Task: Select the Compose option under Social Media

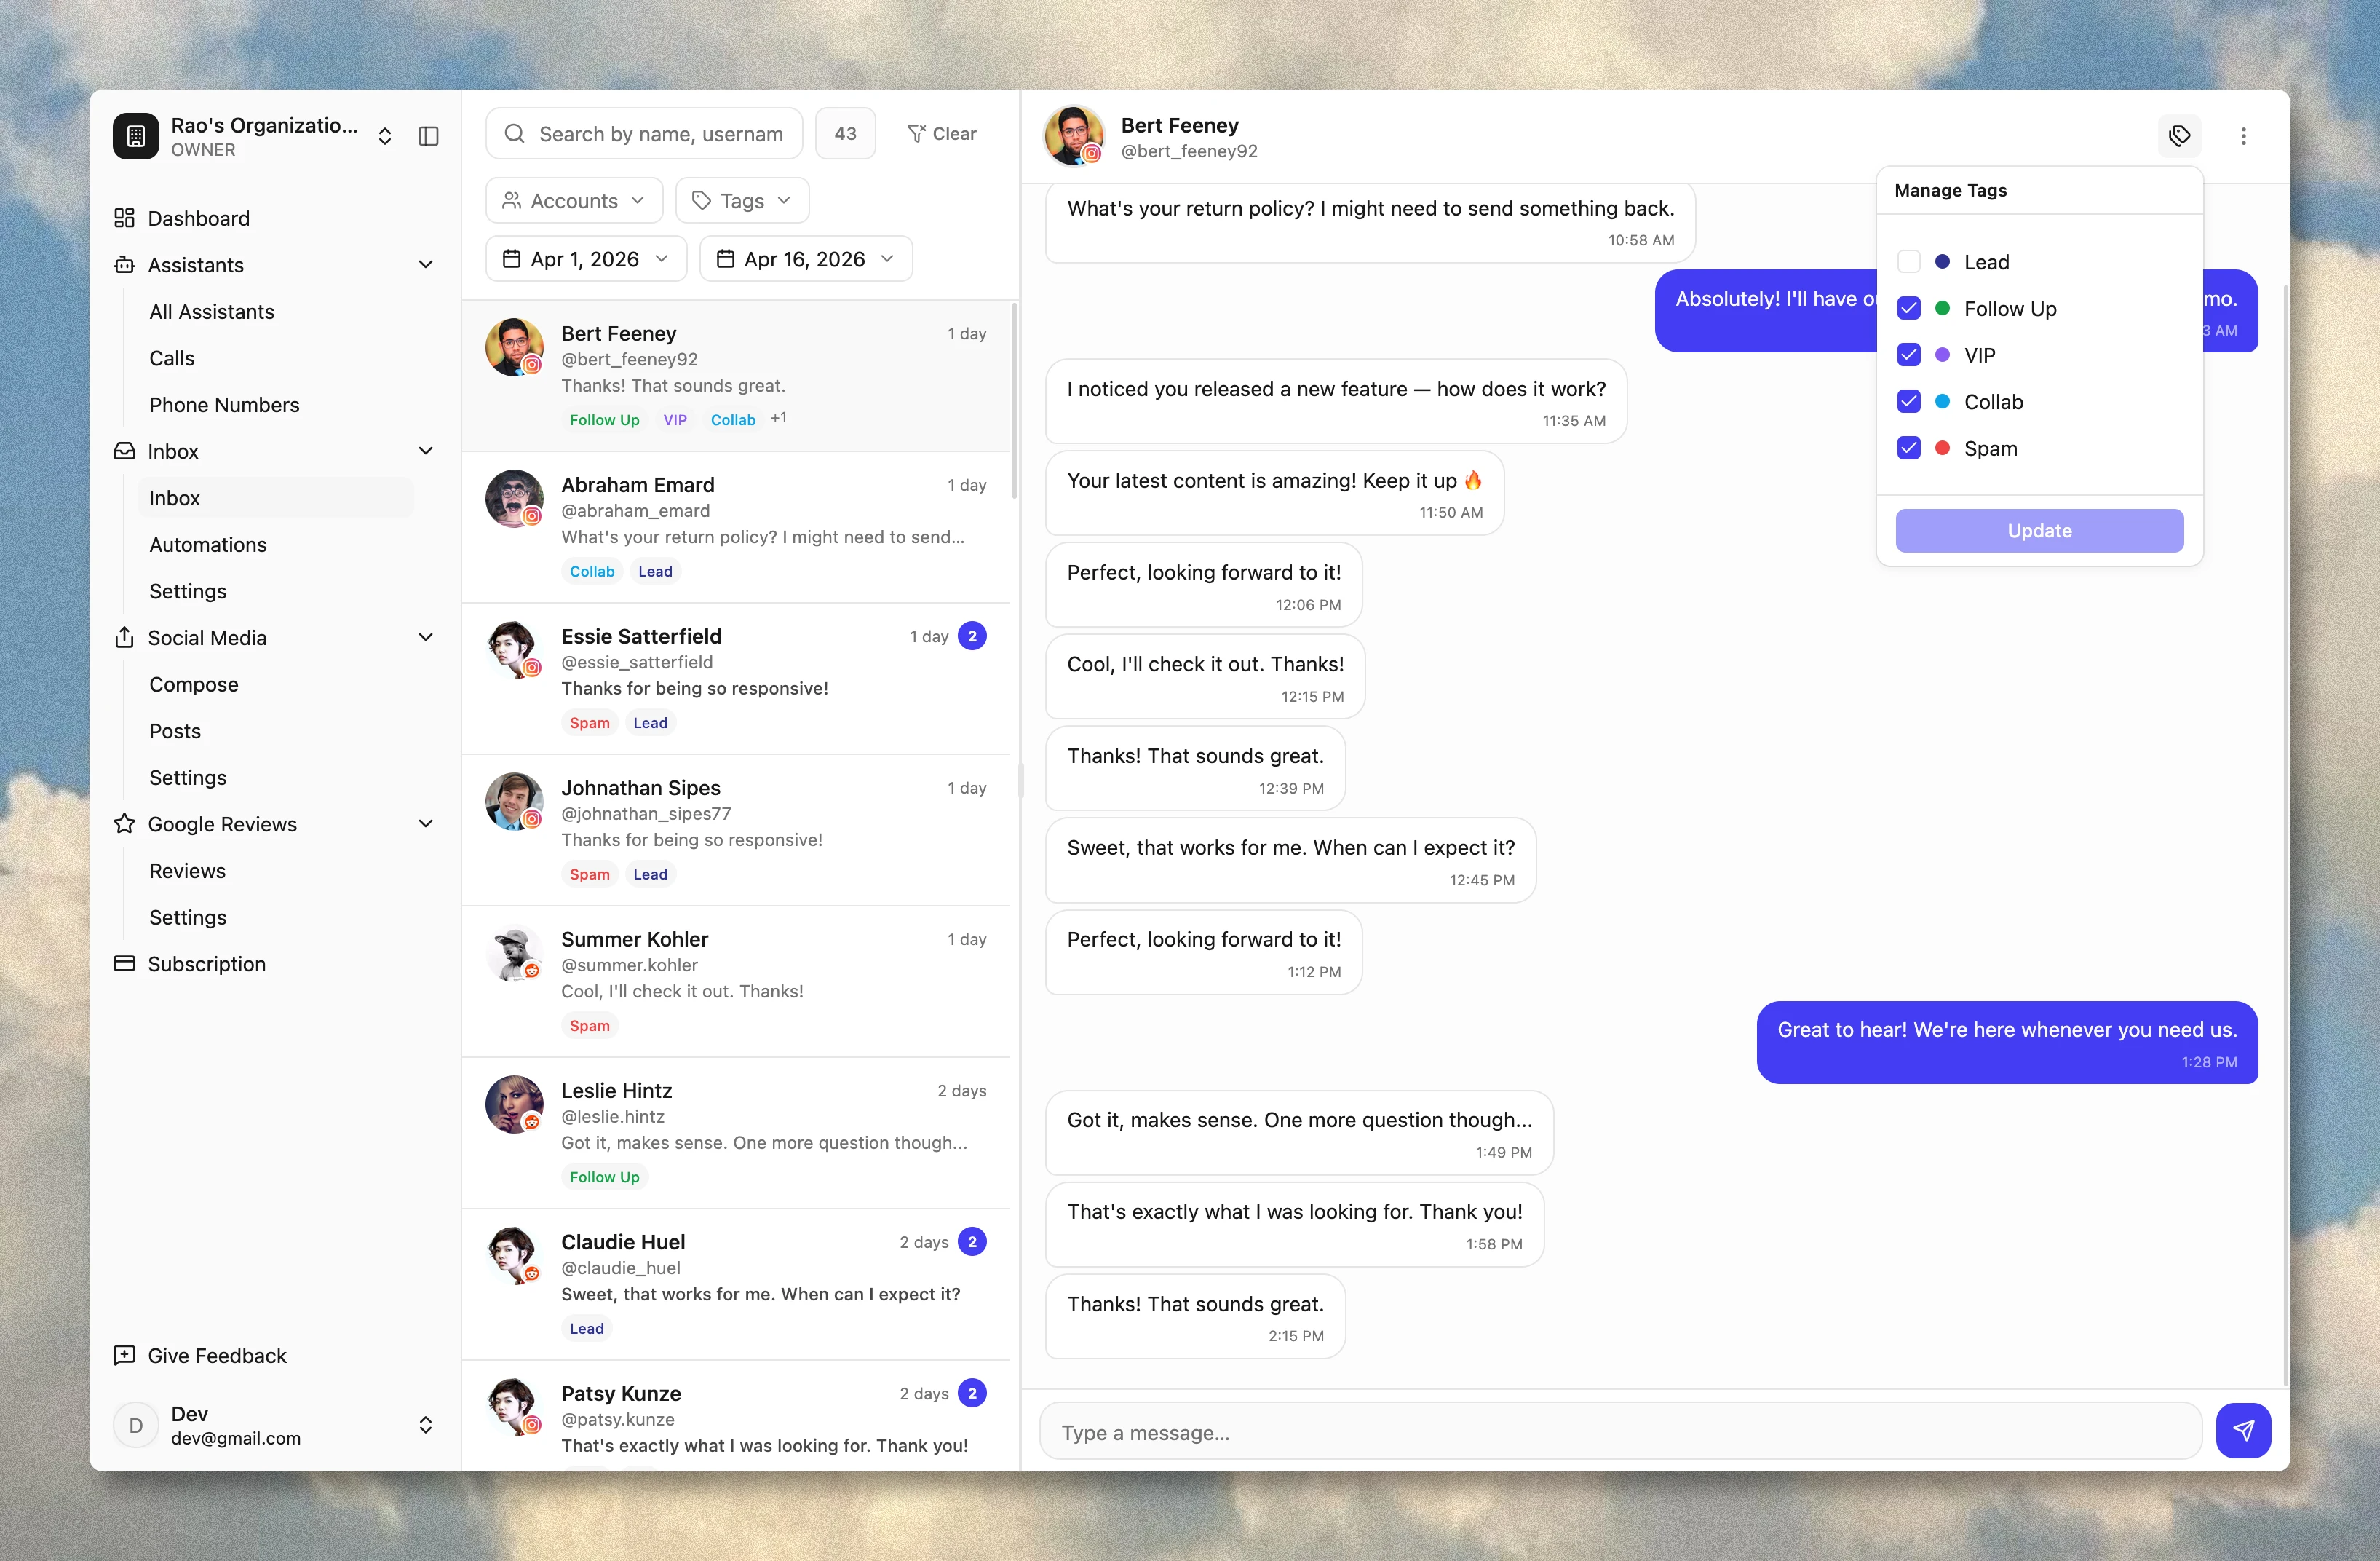Action: click(x=194, y=684)
